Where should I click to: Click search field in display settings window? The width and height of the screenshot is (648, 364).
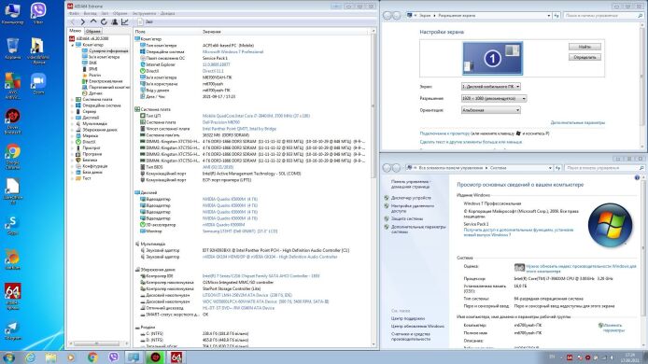tap(603, 16)
